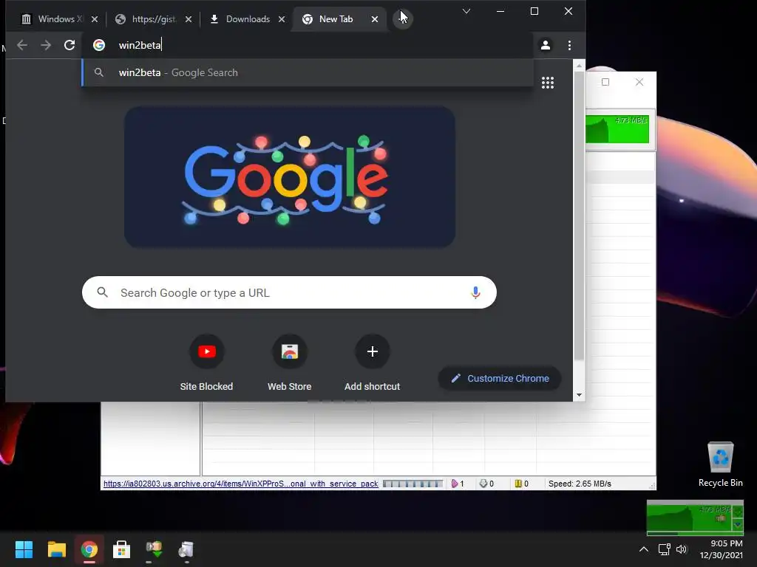
Task: Close the download manager window behind Chrome
Action: tap(639, 82)
